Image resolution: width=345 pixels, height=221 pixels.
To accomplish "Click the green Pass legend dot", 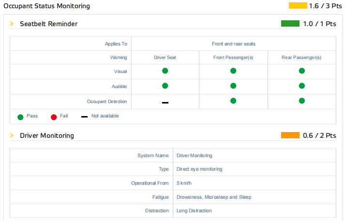I will (20, 117).
